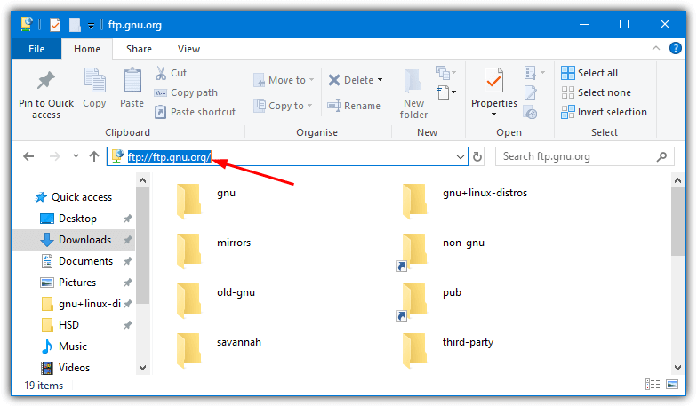Open the Recent locations dropdown arrow
Screen dimensions: 697x406
point(76,156)
